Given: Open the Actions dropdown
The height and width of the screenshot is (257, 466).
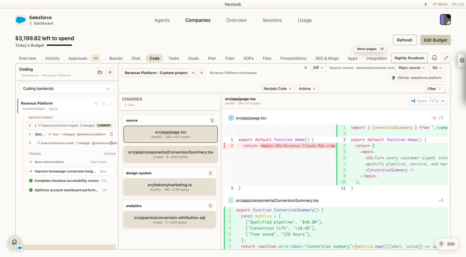Looking at the screenshot, I should [x=307, y=89].
